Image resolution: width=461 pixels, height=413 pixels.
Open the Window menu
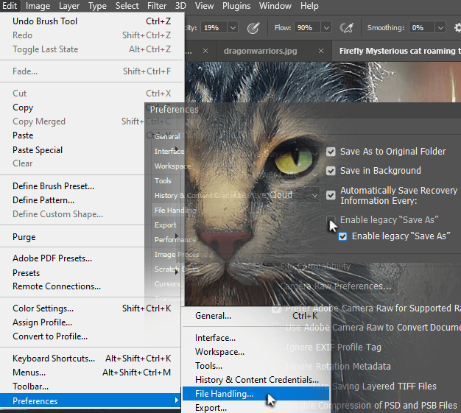[x=275, y=6]
